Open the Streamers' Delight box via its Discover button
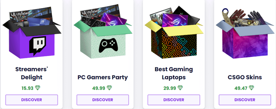276x109 pixels. [x=32, y=100]
